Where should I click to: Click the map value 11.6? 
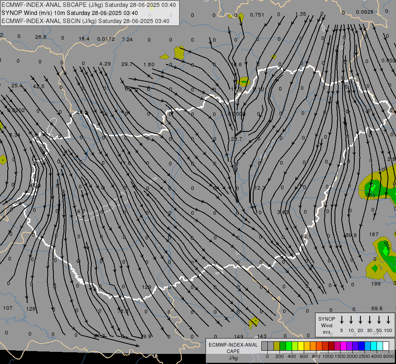point(125,163)
